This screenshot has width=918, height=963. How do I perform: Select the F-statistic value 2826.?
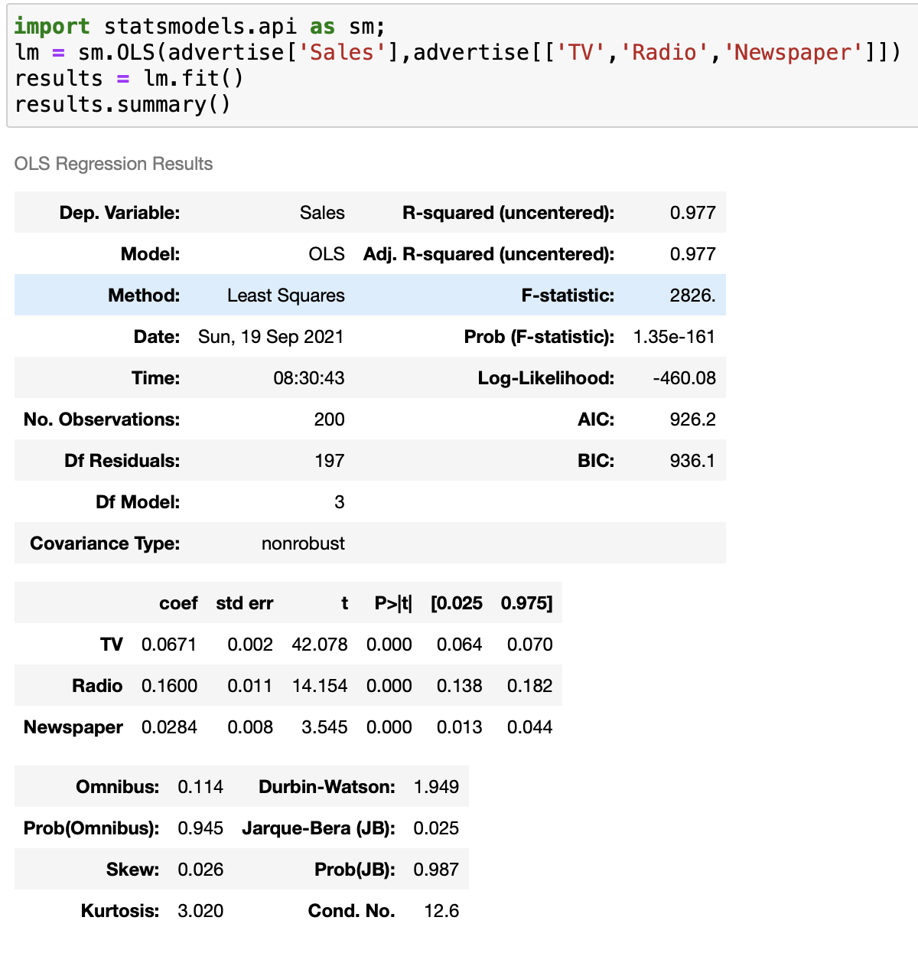(693, 295)
